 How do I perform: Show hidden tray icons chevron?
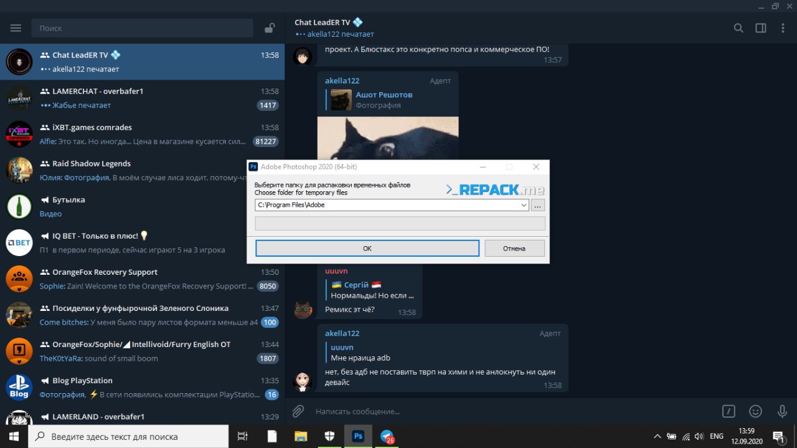657,436
